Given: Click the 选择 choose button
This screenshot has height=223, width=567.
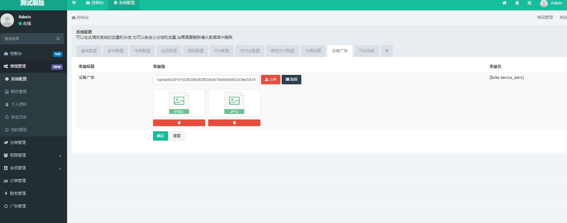Looking at the screenshot, I should click(291, 80).
